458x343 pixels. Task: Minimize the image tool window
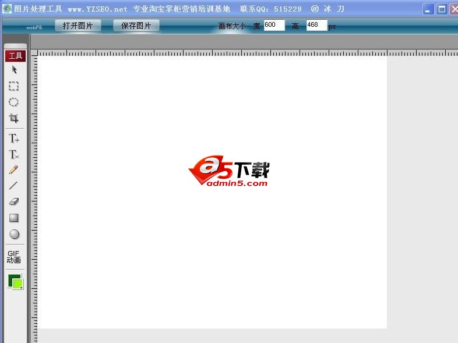[428, 9]
